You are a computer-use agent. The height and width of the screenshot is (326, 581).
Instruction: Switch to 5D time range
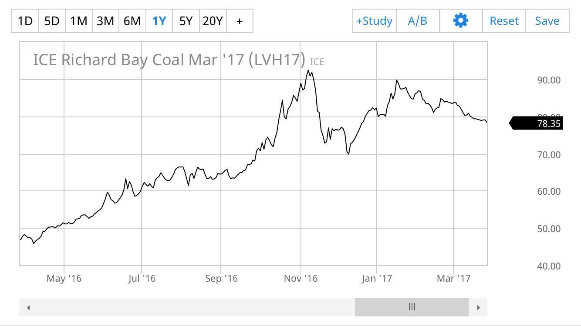[52, 21]
